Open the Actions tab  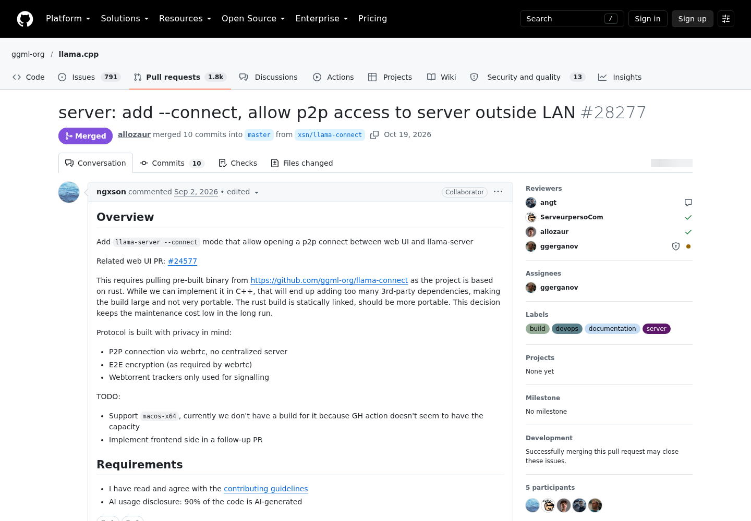tap(333, 77)
